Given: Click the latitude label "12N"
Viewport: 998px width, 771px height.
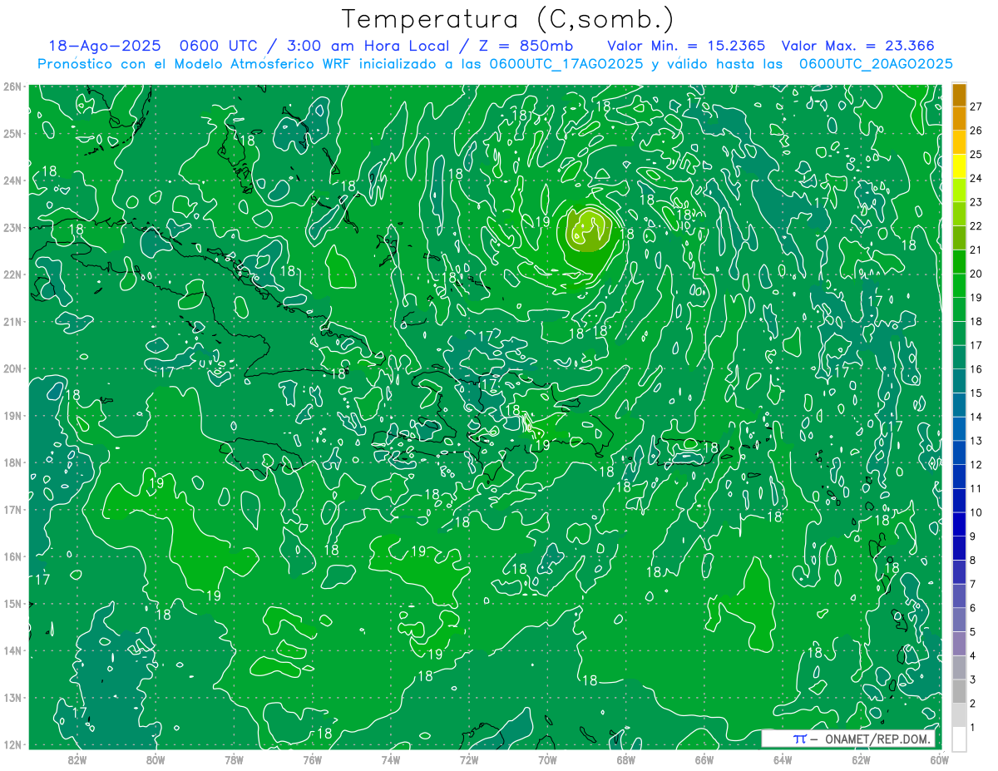Looking at the screenshot, I should click(12, 744).
